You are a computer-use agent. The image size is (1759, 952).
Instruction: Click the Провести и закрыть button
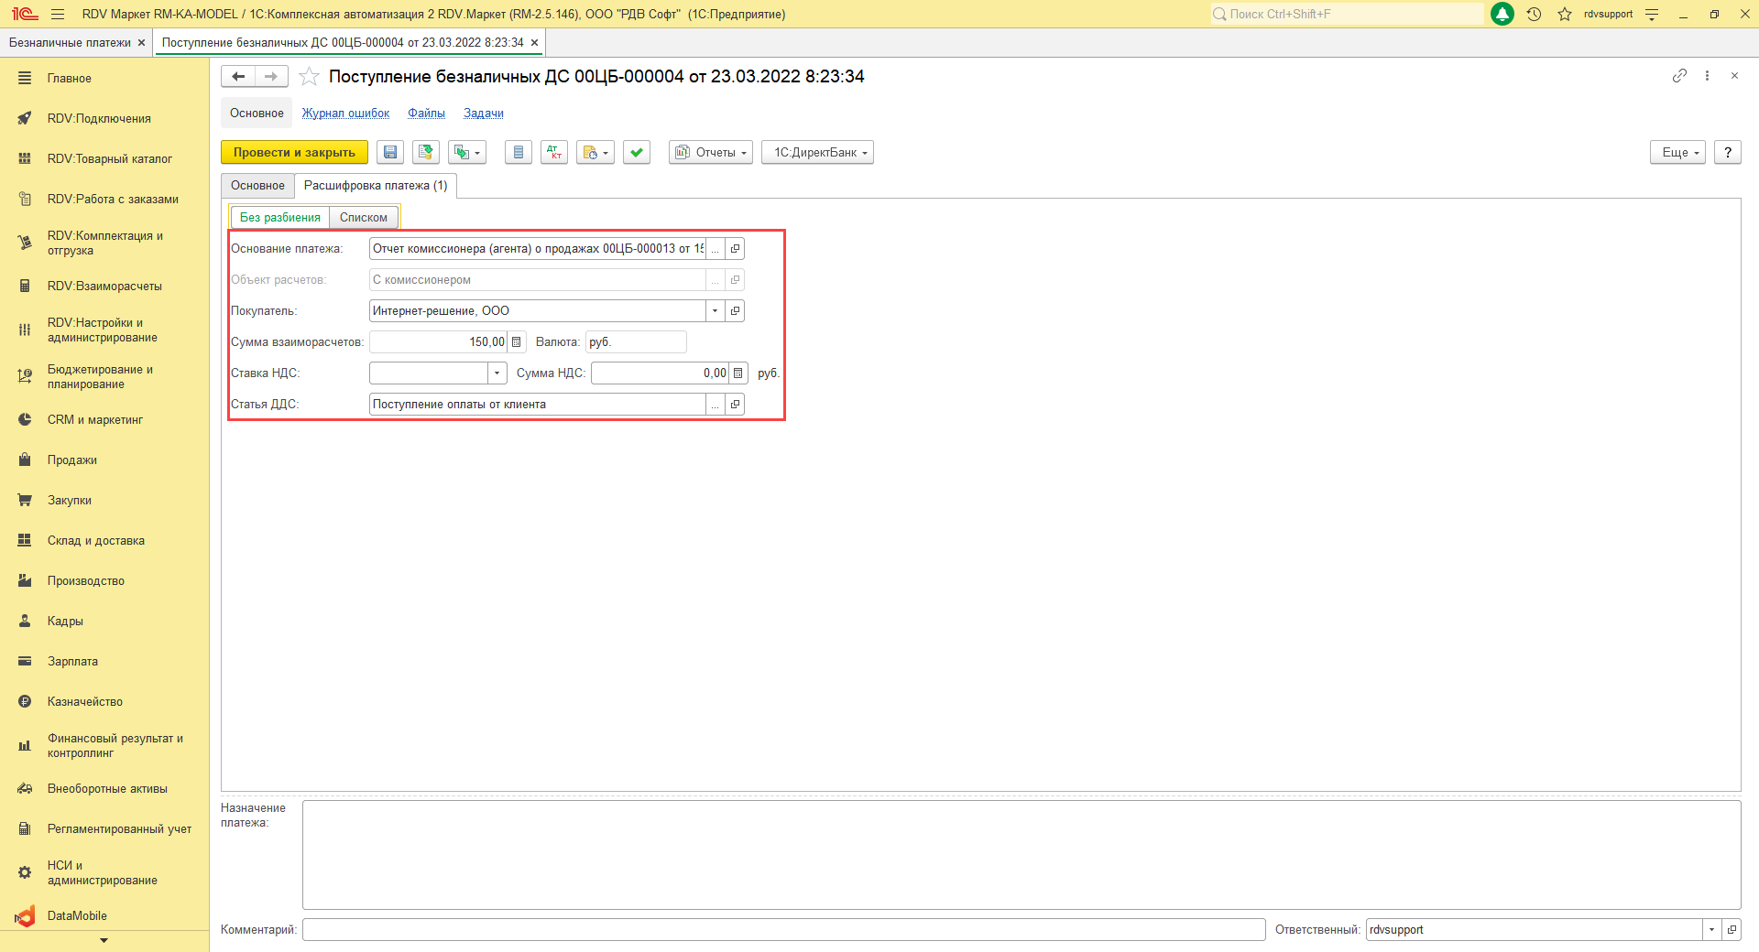[x=294, y=153]
